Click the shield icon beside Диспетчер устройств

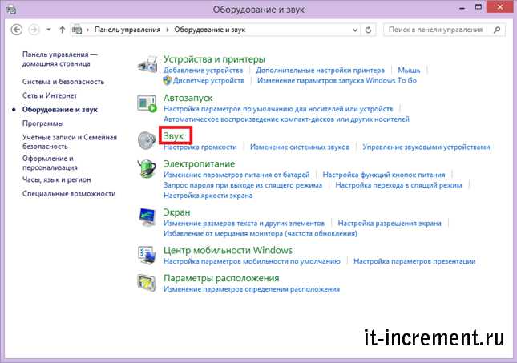[x=168, y=80]
